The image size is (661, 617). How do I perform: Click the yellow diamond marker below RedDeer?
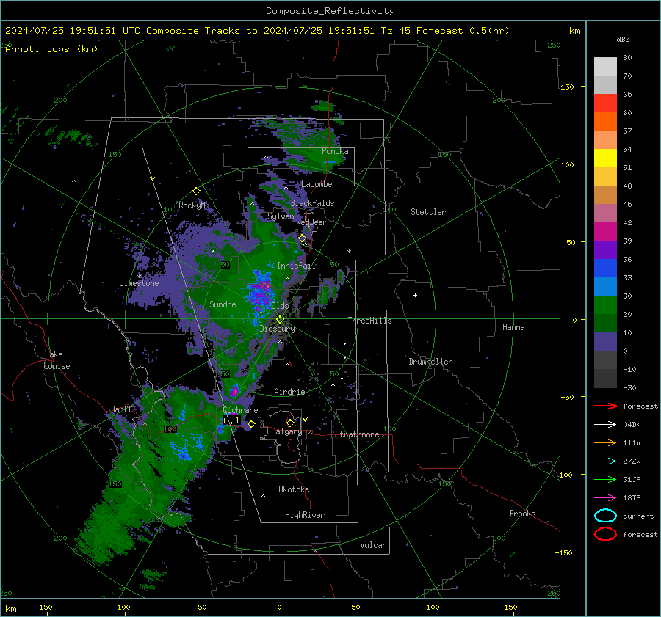(303, 238)
